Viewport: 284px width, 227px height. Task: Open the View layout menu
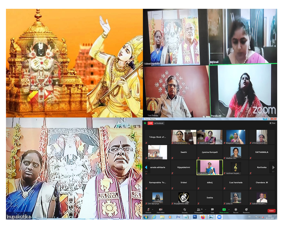point(272,123)
